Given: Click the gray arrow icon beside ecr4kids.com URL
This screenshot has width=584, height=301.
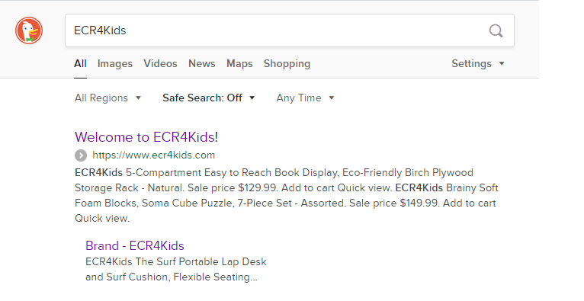Looking at the screenshot, I should pyautogui.click(x=81, y=155).
